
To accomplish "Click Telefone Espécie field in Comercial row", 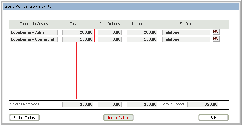I will (186, 39).
